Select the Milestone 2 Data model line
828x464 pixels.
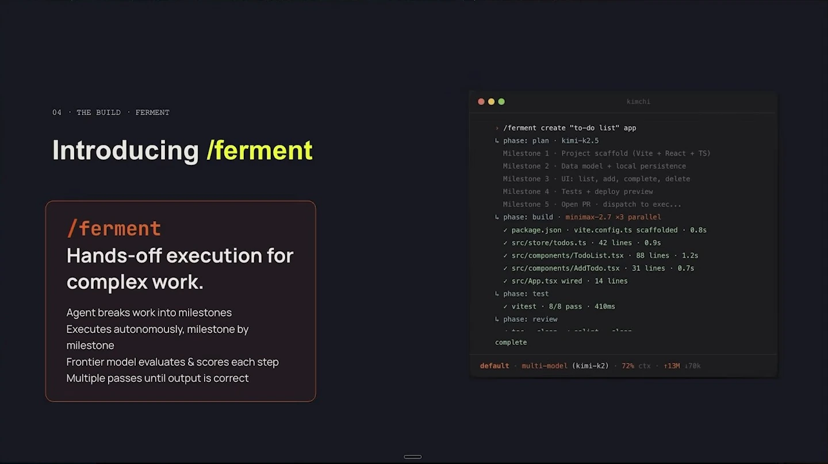coord(594,166)
